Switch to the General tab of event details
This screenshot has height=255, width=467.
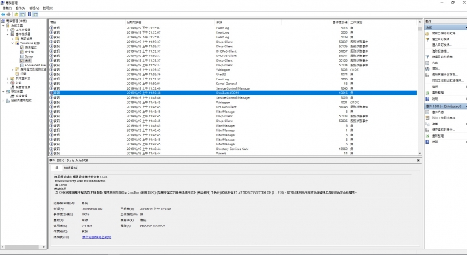click(56, 167)
